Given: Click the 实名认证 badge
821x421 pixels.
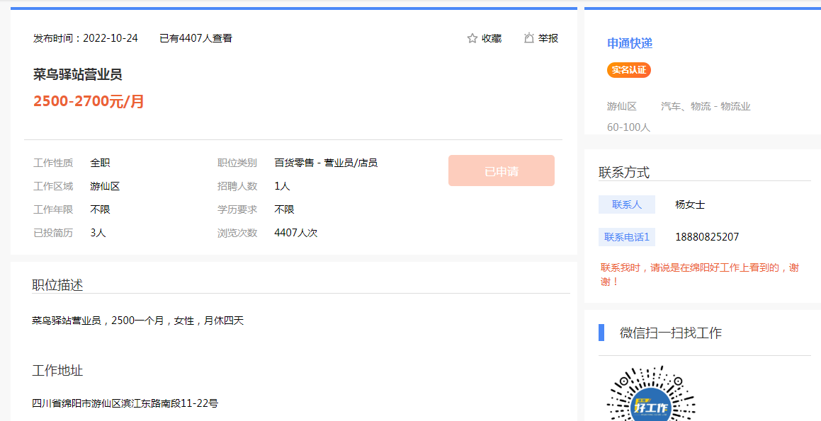Looking at the screenshot, I should pyautogui.click(x=629, y=70).
